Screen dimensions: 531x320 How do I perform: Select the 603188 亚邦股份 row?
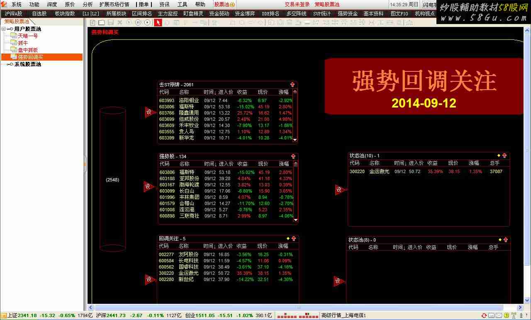pyautogui.click(x=226, y=178)
